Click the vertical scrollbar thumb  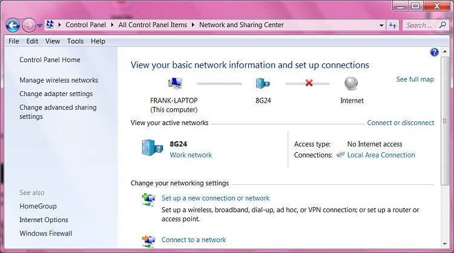pos(445,121)
